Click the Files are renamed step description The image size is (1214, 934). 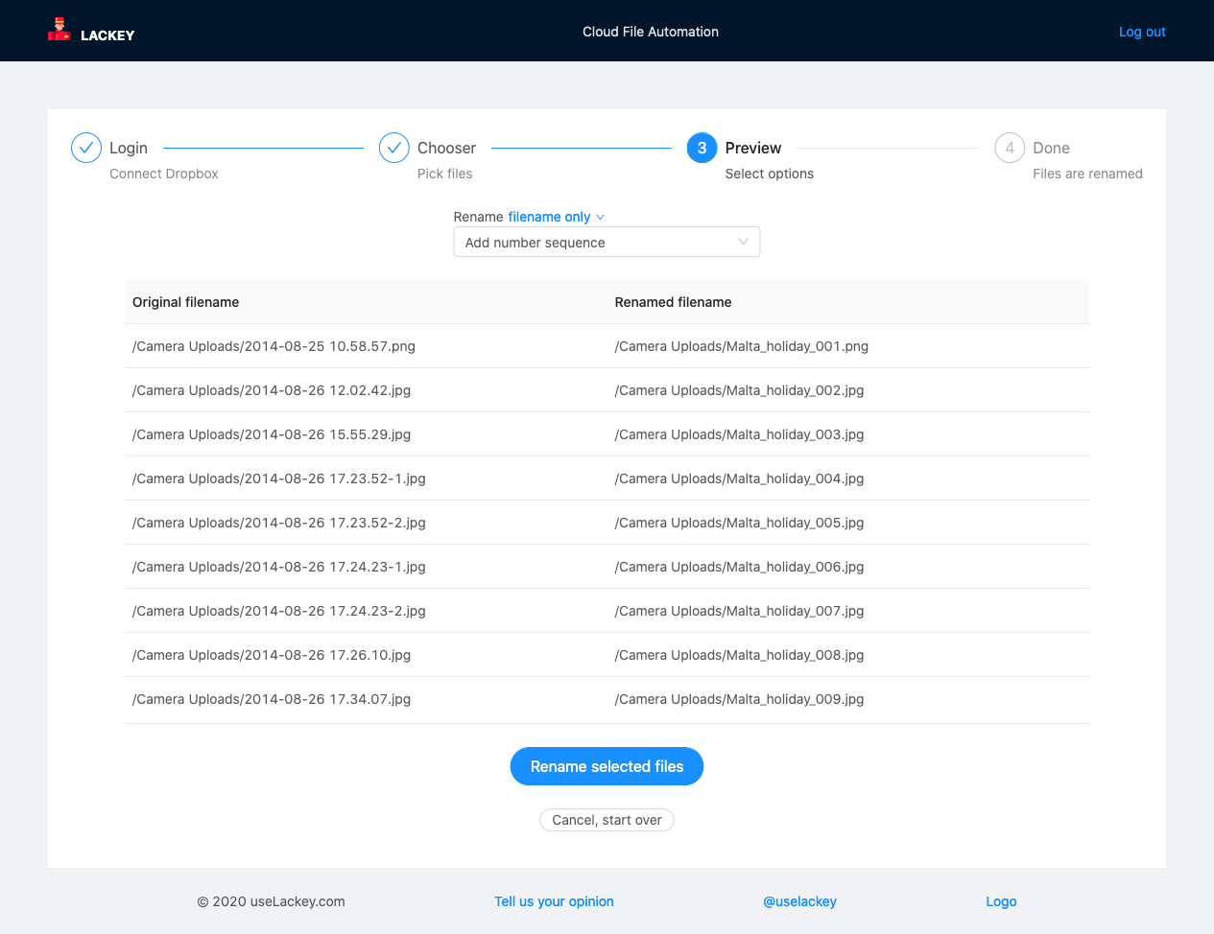[x=1087, y=174]
